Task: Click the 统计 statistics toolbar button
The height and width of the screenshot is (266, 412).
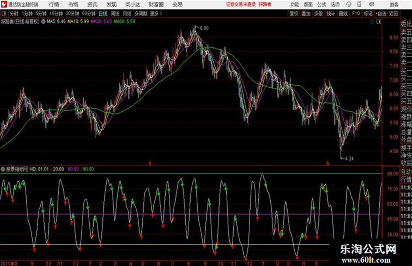Action: pyautogui.click(x=330, y=14)
